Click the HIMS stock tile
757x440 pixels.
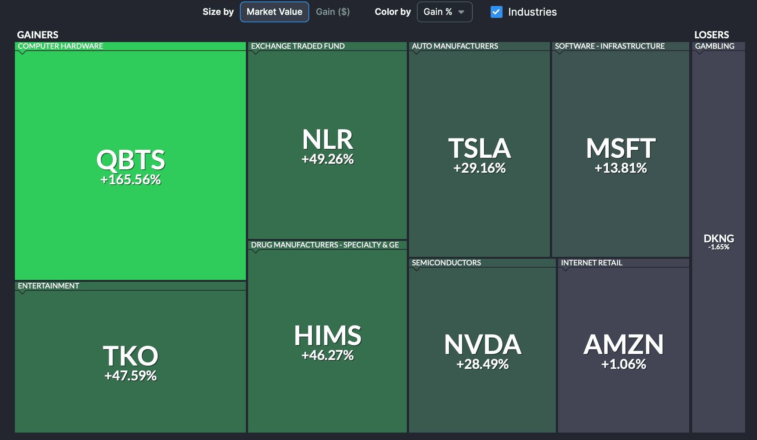click(327, 341)
